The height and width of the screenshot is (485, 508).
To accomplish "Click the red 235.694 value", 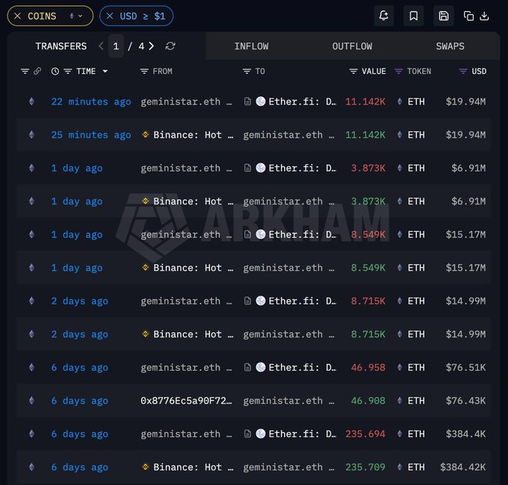I will coord(365,434).
